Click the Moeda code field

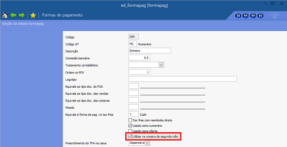[x=134, y=107]
